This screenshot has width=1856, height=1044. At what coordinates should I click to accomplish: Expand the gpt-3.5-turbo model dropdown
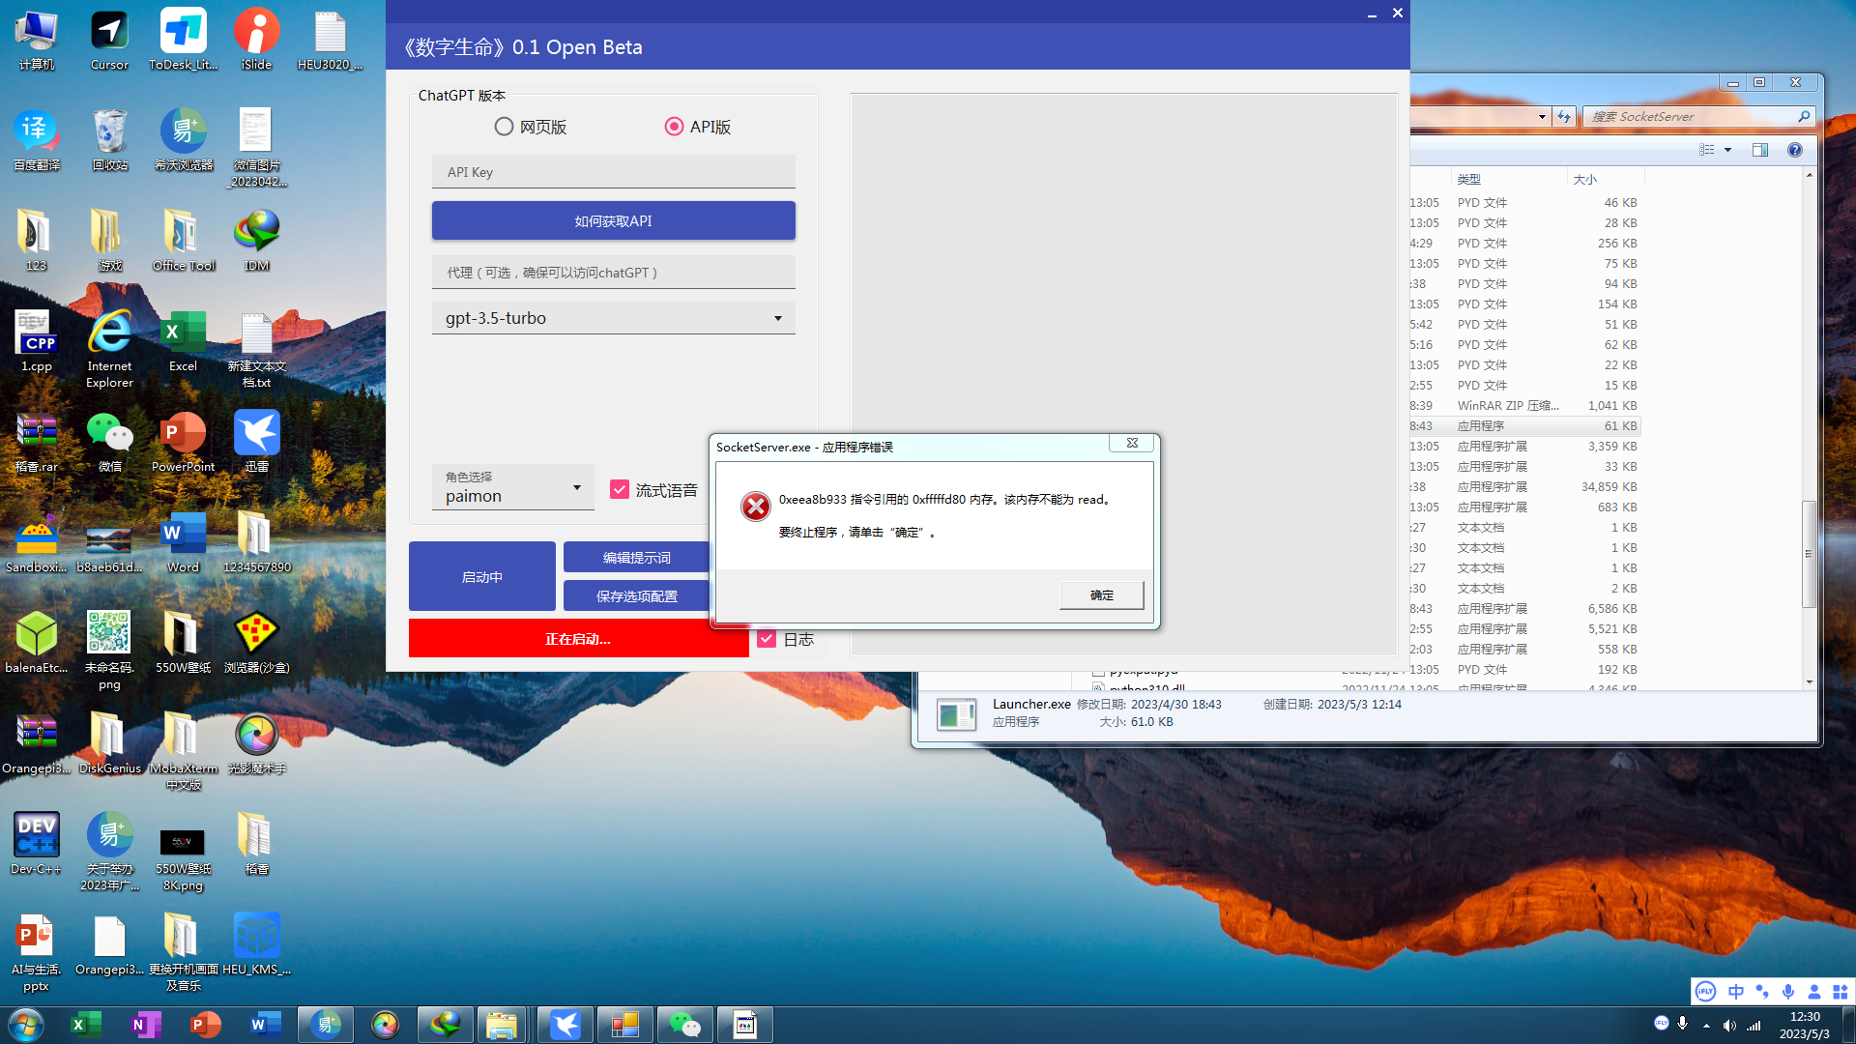(777, 318)
